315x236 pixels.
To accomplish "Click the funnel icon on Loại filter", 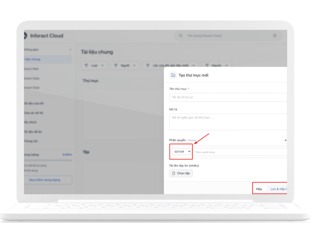I will click(86, 65).
